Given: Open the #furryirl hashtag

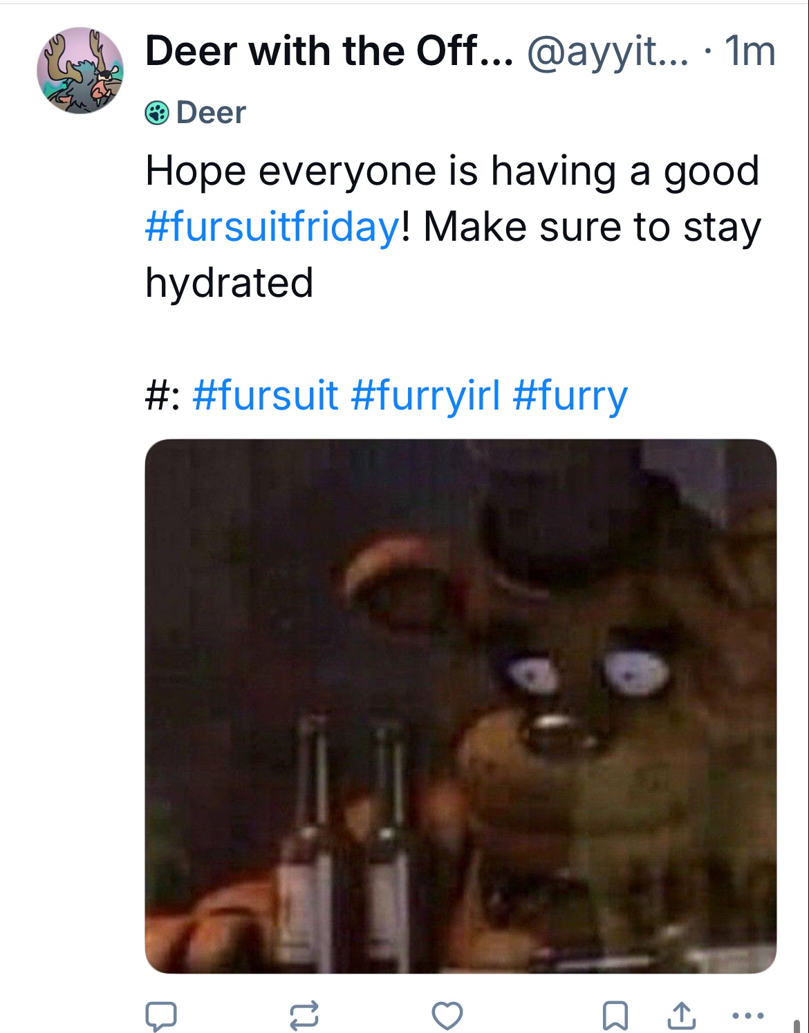Looking at the screenshot, I should [x=425, y=396].
